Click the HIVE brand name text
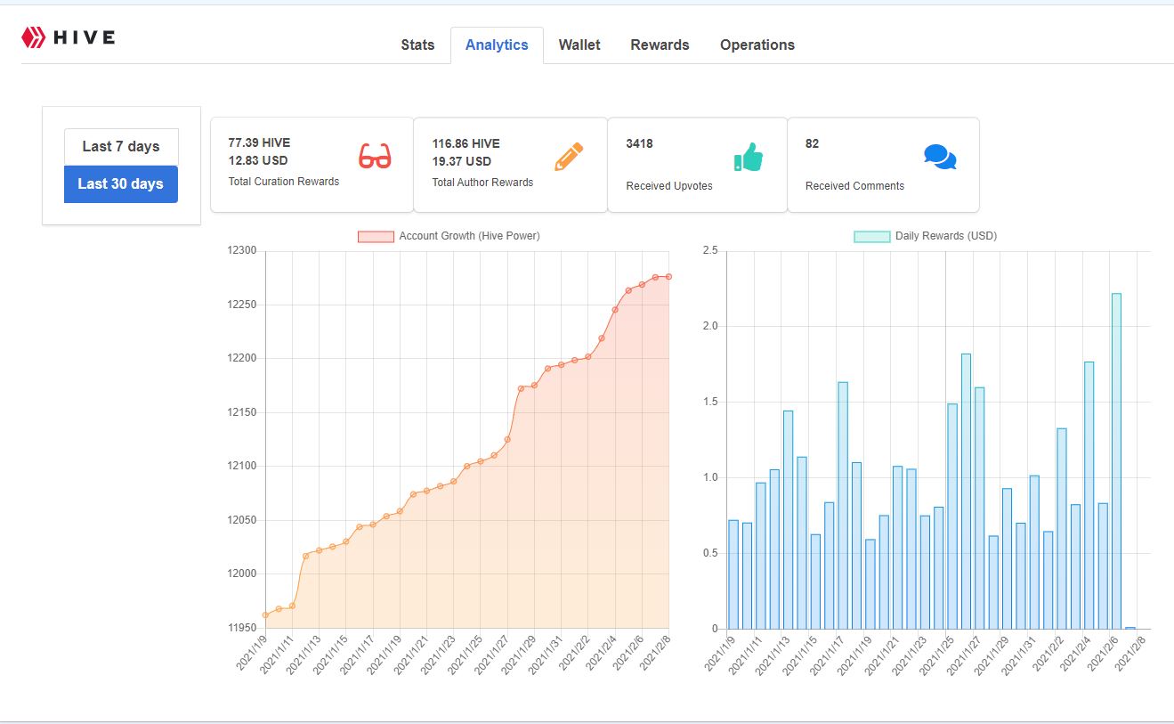This screenshot has height=724, width=1174. click(x=85, y=37)
